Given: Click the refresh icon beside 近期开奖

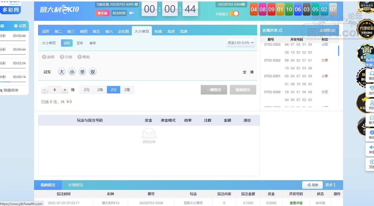Looking at the screenshot, I should pyautogui.click(x=280, y=30).
